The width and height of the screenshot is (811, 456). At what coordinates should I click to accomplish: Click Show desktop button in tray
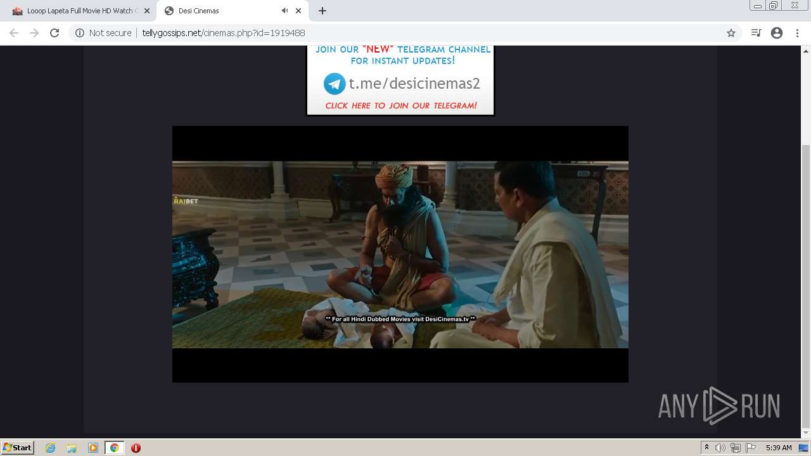[804, 448]
